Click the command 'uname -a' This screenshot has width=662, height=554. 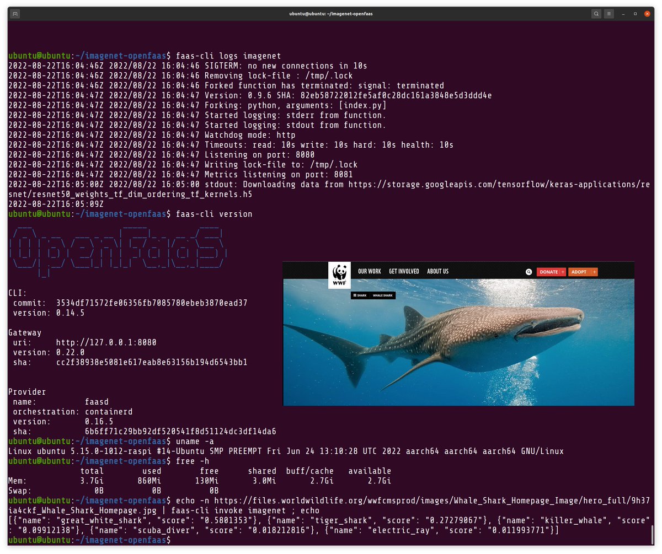[x=195, y=442]
